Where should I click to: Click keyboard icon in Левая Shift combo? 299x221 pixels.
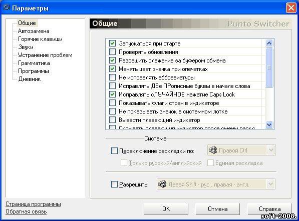(x=162, y=184)
